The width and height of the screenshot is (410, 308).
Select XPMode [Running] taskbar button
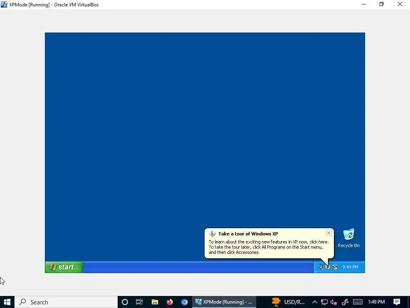[224, 302]
